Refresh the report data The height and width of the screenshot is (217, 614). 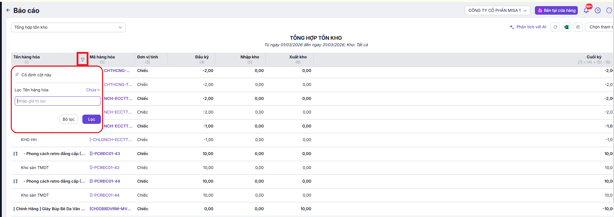point(555,27)
